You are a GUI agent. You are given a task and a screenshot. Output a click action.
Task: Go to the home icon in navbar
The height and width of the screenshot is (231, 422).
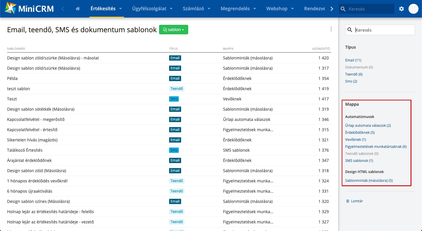coord(78,9)
